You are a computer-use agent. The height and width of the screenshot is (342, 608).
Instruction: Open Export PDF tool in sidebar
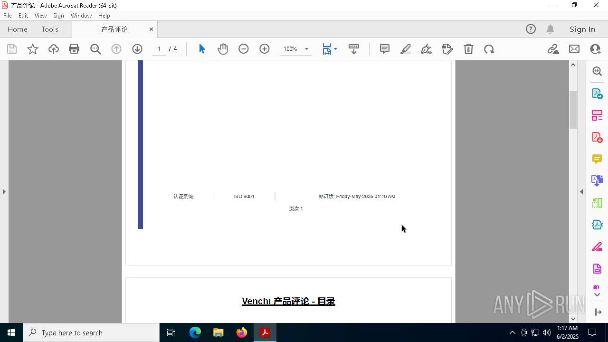tap(597, 94)
